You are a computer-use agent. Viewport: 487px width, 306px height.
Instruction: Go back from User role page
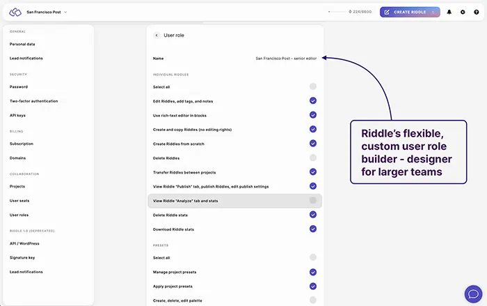point(157,35)
